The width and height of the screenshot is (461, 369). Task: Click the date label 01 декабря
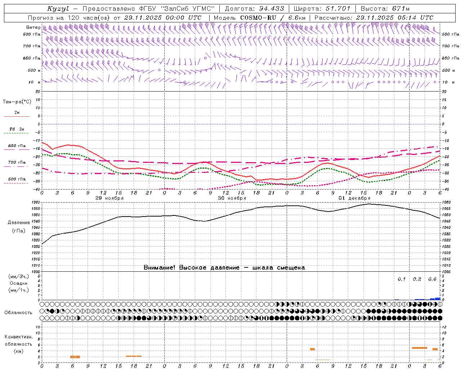click(354, 198)
